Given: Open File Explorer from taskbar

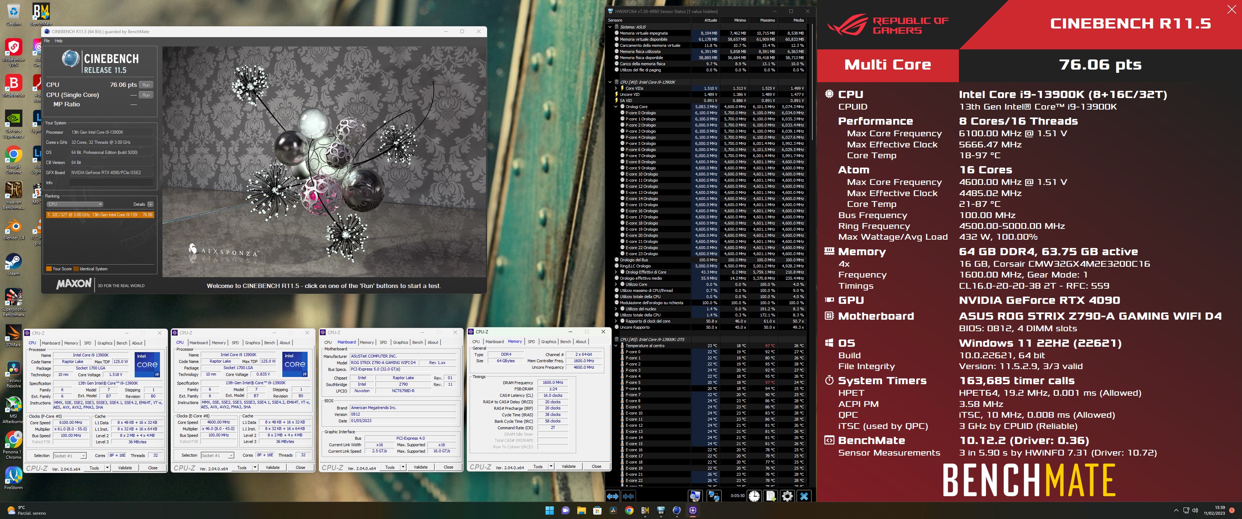Looking at the screenshot, I should click(x=581, y=510).
